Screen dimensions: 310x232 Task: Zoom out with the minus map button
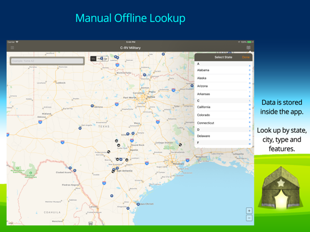(249, 218)
